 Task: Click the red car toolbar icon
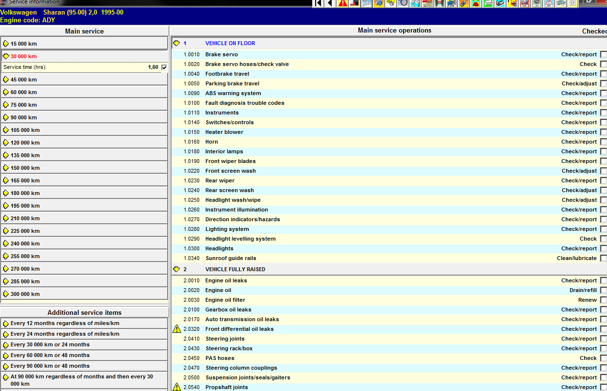point(476,3)
